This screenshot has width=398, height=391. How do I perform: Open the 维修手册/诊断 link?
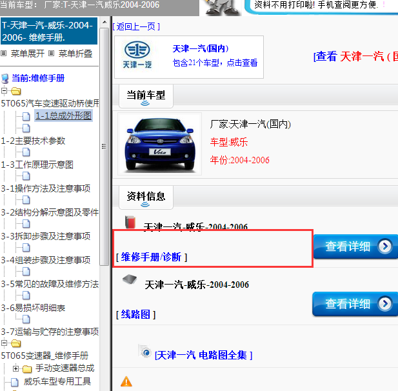click(152, 257)
